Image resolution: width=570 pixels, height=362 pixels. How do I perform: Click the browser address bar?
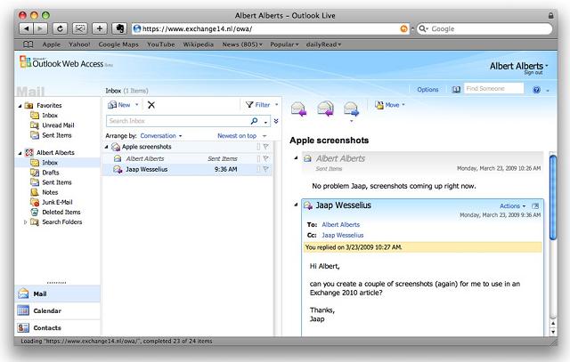pyautogui.click(x=269, y=28)
